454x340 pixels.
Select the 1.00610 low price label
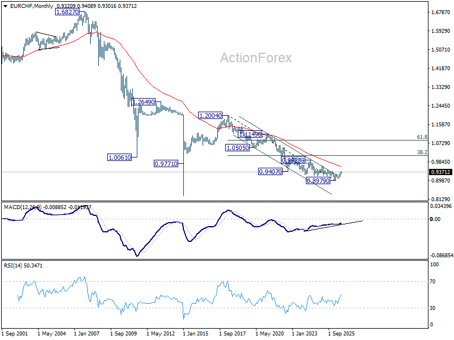(x=119, y=158)
